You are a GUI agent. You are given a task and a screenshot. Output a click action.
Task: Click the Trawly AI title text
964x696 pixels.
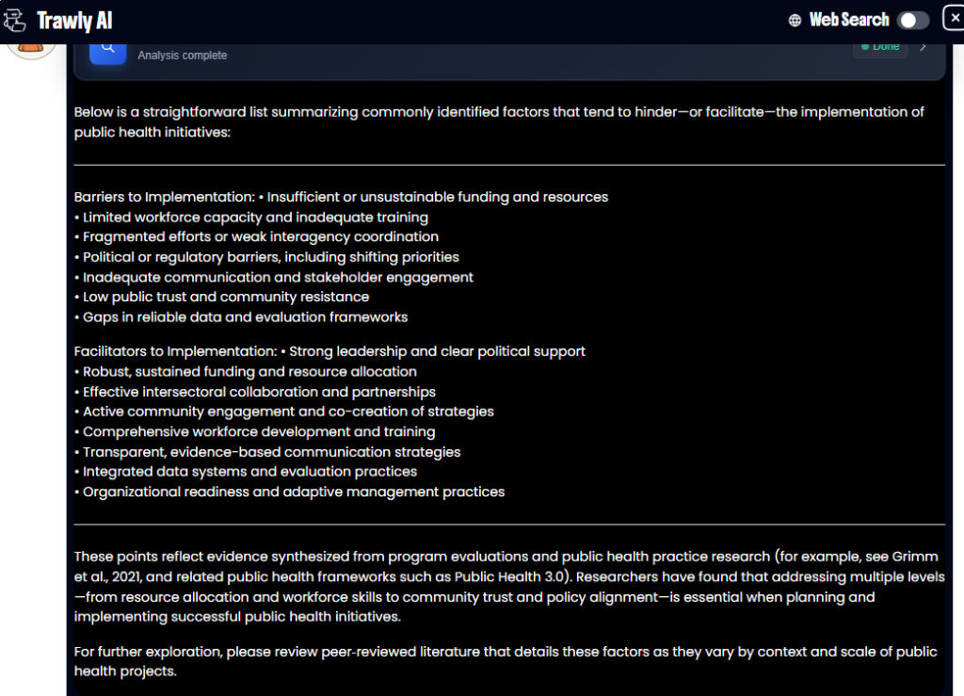pyautogui.click(x=74, y=20)
